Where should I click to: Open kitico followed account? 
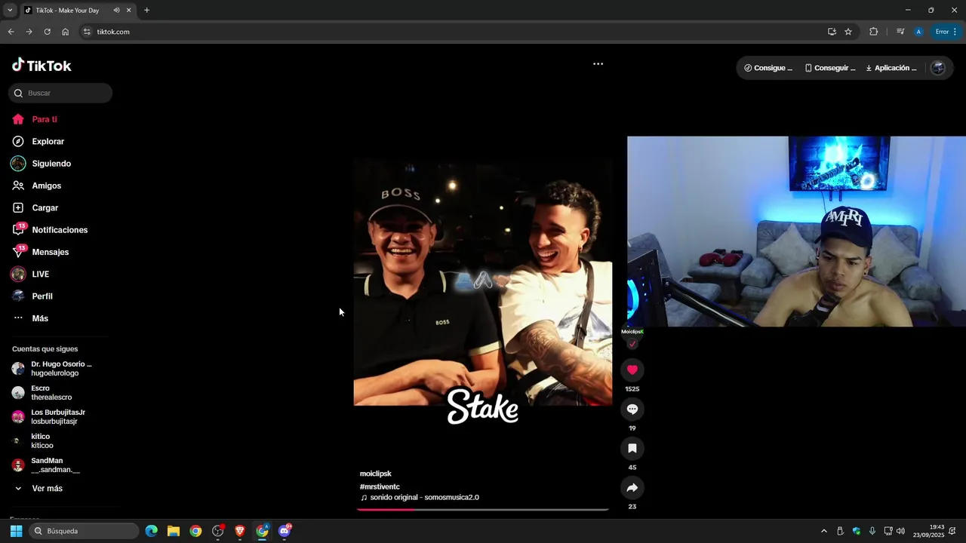pos(32,441)
